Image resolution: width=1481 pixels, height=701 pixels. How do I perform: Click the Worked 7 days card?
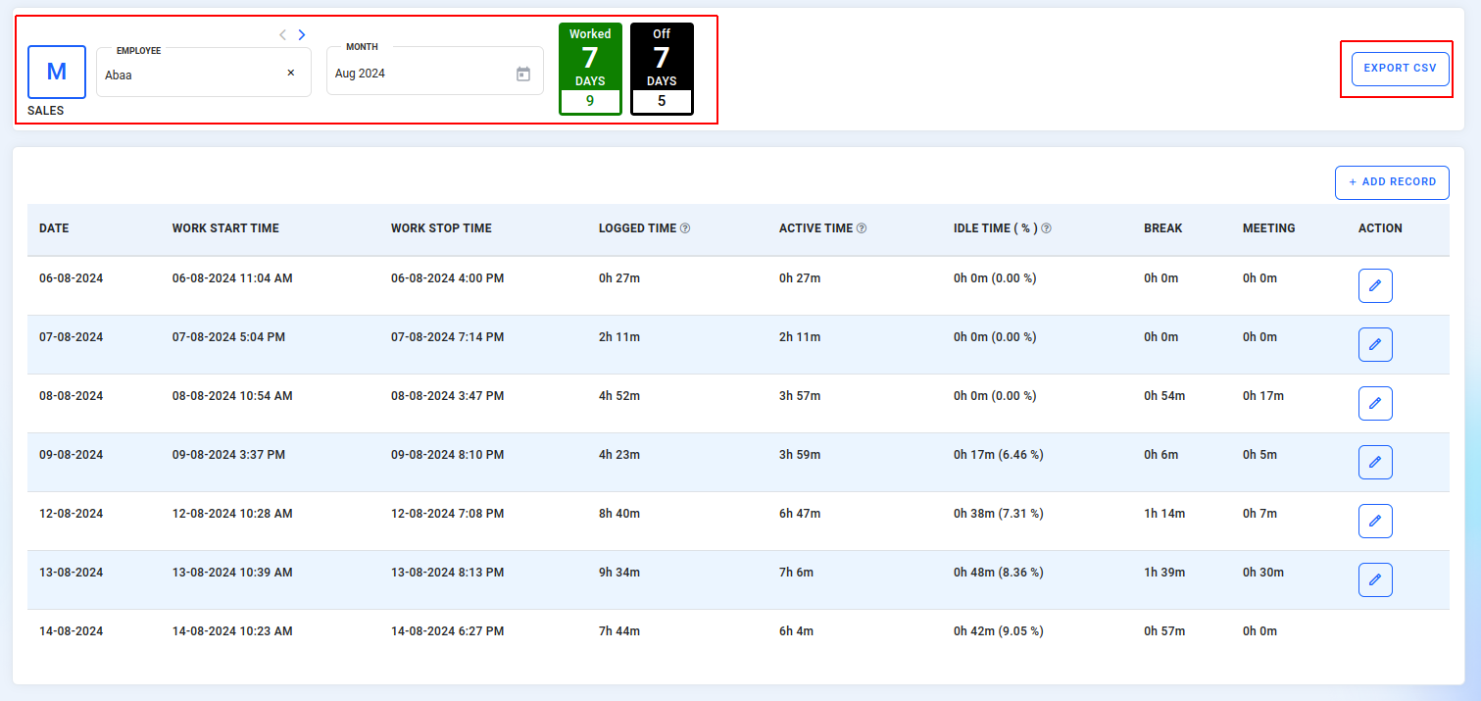(590, 69)
